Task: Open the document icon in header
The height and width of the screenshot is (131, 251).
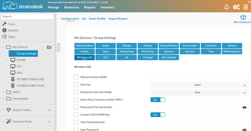Action: point(246,7)
